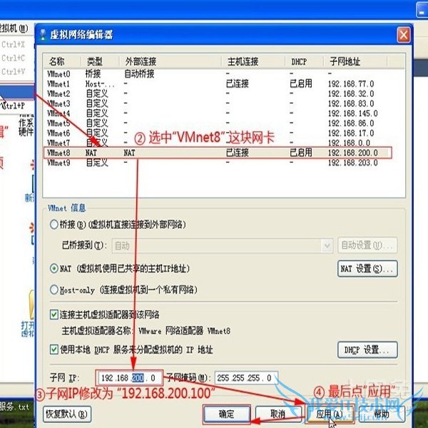Sort by 名称 column header

pos(62,61)
